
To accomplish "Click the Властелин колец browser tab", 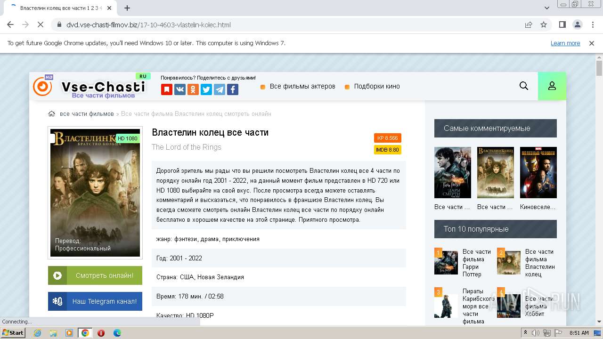I will tap(60, 8).
